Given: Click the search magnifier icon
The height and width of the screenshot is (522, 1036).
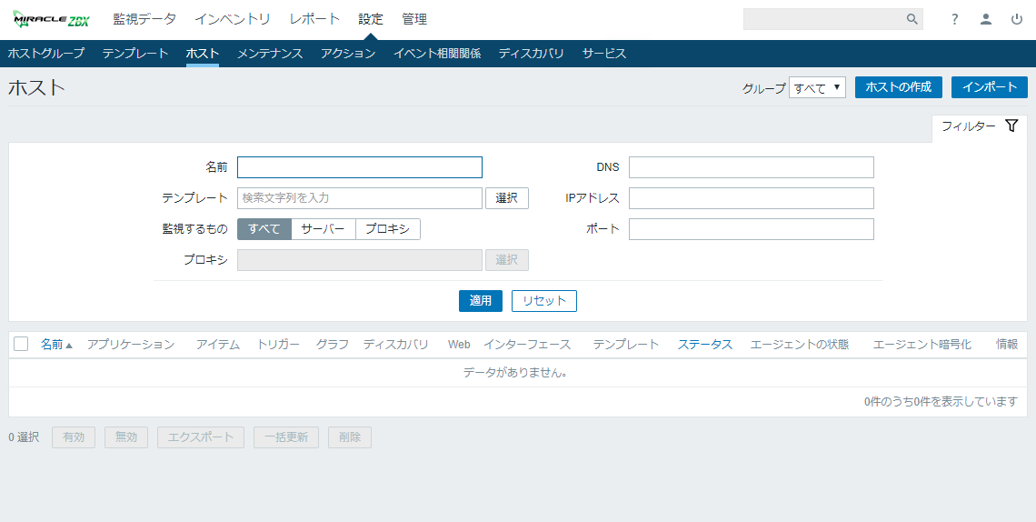Looking at the screenshot, I should pos(911,19).
